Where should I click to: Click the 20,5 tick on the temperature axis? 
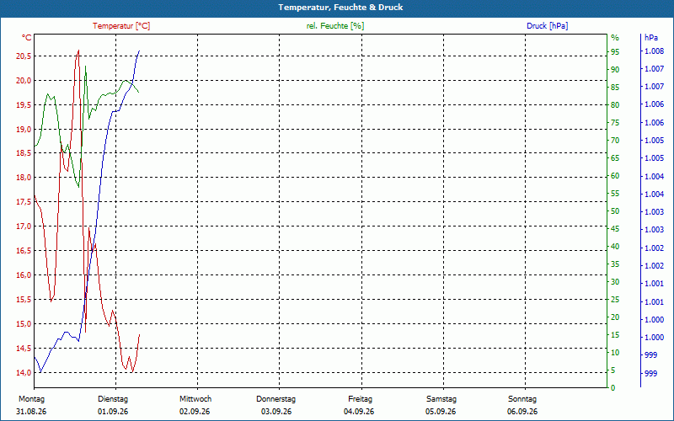(24, 56)
